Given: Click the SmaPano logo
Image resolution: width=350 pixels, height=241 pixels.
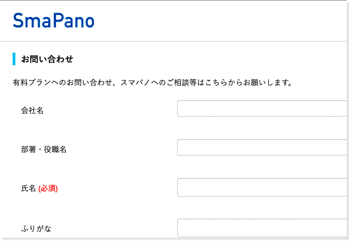Looking at the screenshot, I should click(54, 21).
